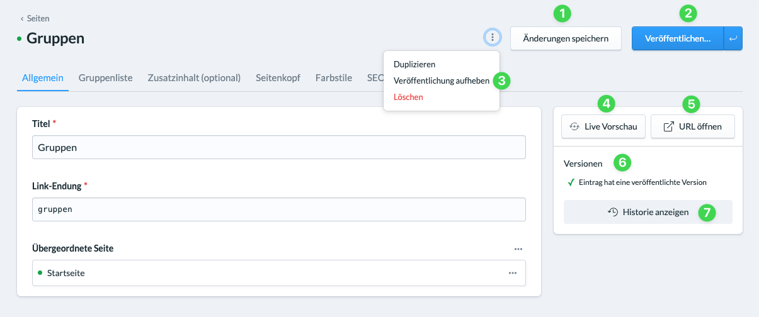Click the return-arrow icon beside Veröffentlichen

(x=734, y=38)
